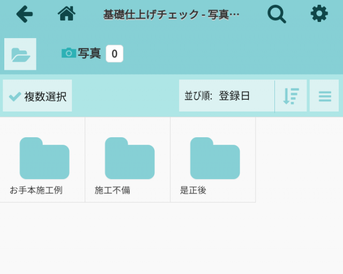The width and height of the screenshot is (343, 274).
Task: Click the checkmark in 複数選択
Action: (x=15, y=97)
